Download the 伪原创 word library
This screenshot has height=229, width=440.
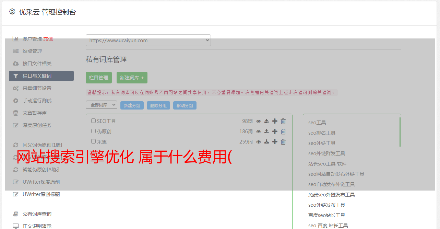(266, 131)
